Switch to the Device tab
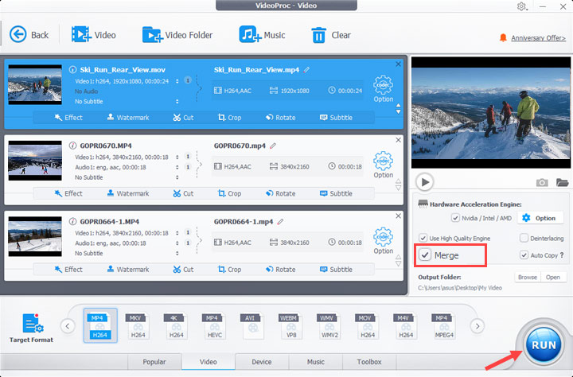This screenshot has height=377, width=573. [x=262, y=362]
